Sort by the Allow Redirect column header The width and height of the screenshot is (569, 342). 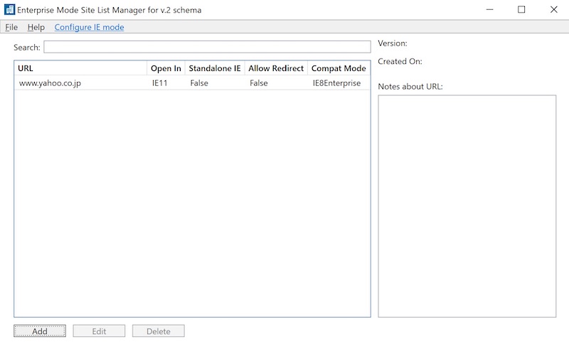(276, 68)
